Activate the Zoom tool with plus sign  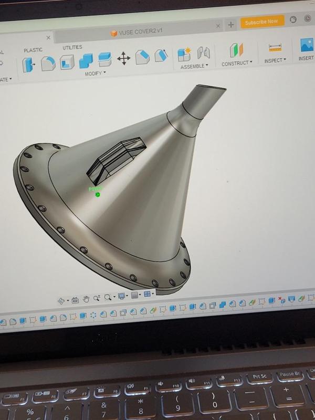click(x=97, y=298)
